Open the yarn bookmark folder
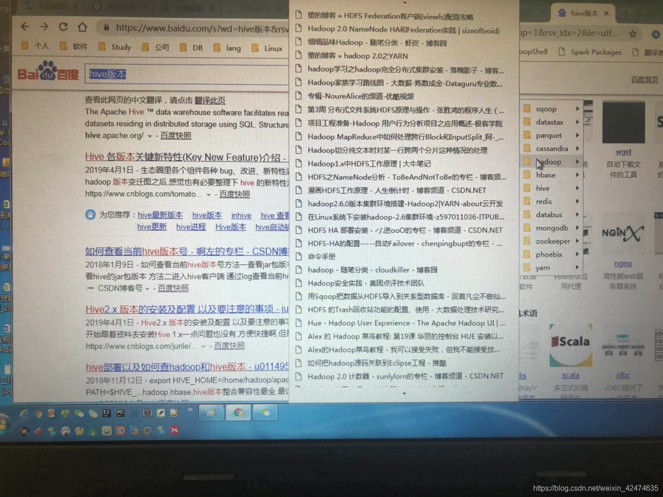 (x=552, y=267)
